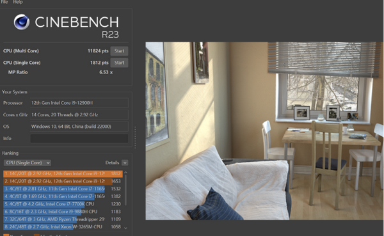Click the rendered room preview image
Screen dimensions: 384x236
tap(264, 131)
